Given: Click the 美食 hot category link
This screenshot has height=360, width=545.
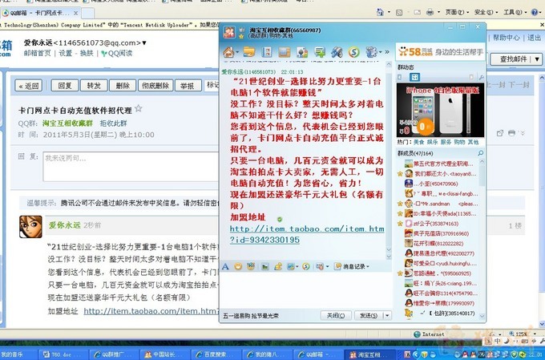Looking at the screenshot, I should point(418,142).
